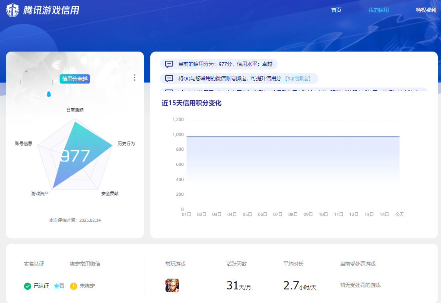Click the 09日 x-axis label

pos(308,215)
